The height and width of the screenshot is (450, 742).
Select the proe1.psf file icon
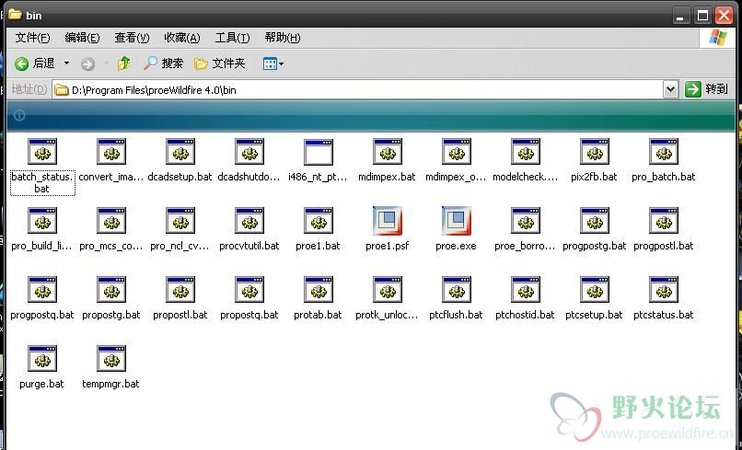[388, 221]
